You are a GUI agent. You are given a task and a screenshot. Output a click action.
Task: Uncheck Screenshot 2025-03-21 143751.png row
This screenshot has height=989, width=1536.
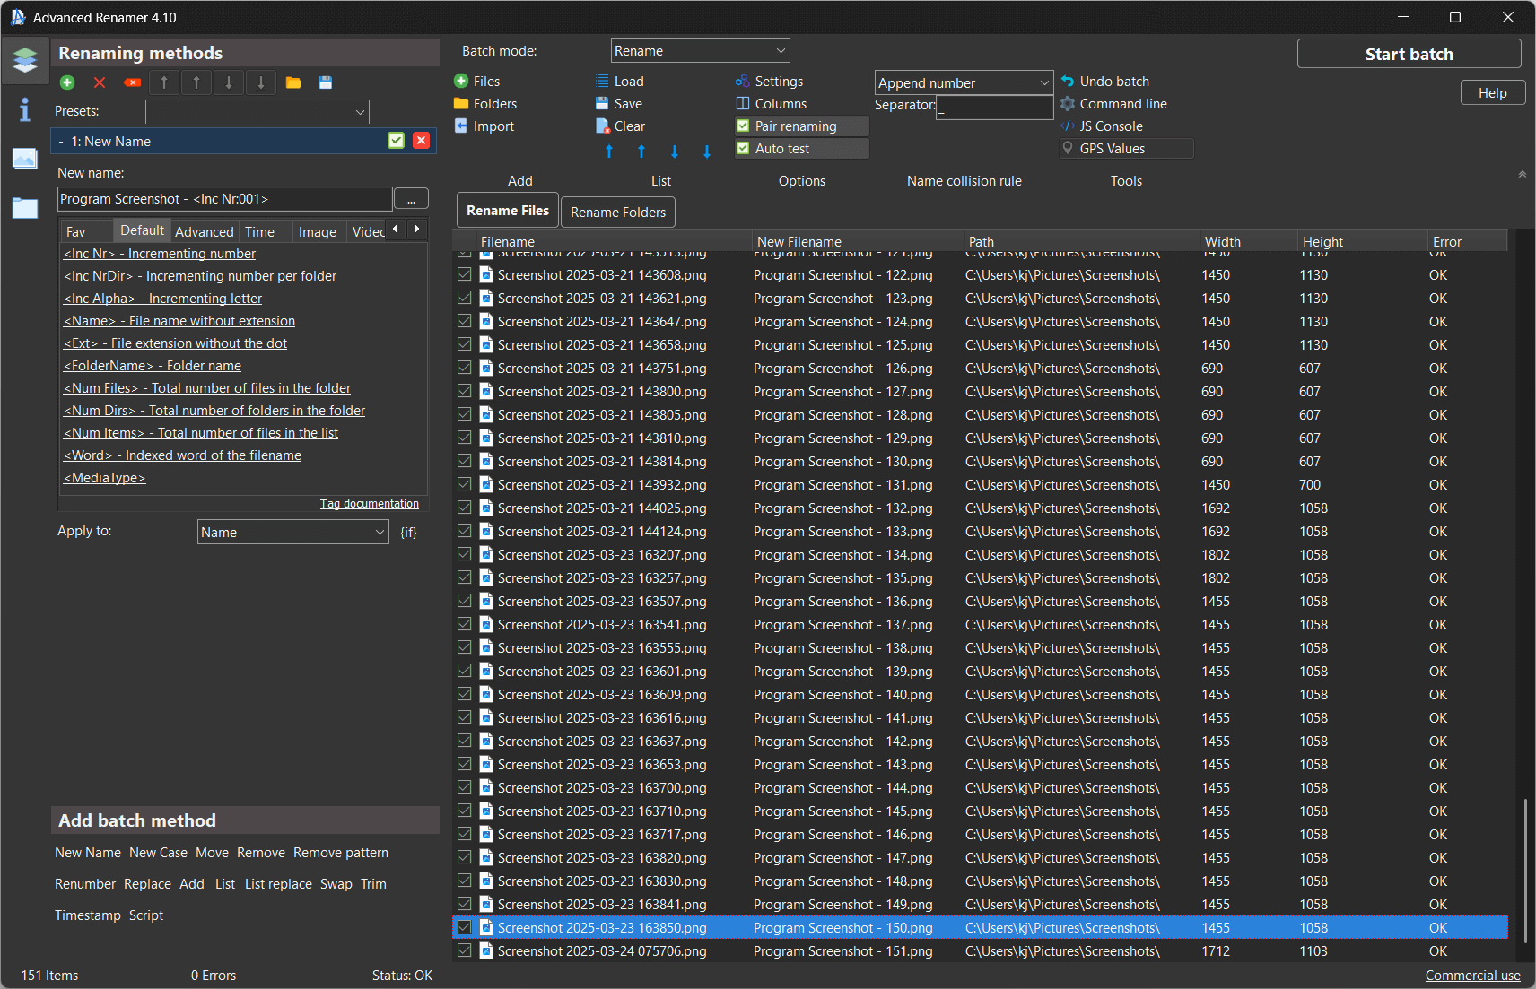(x=464, y=368)
